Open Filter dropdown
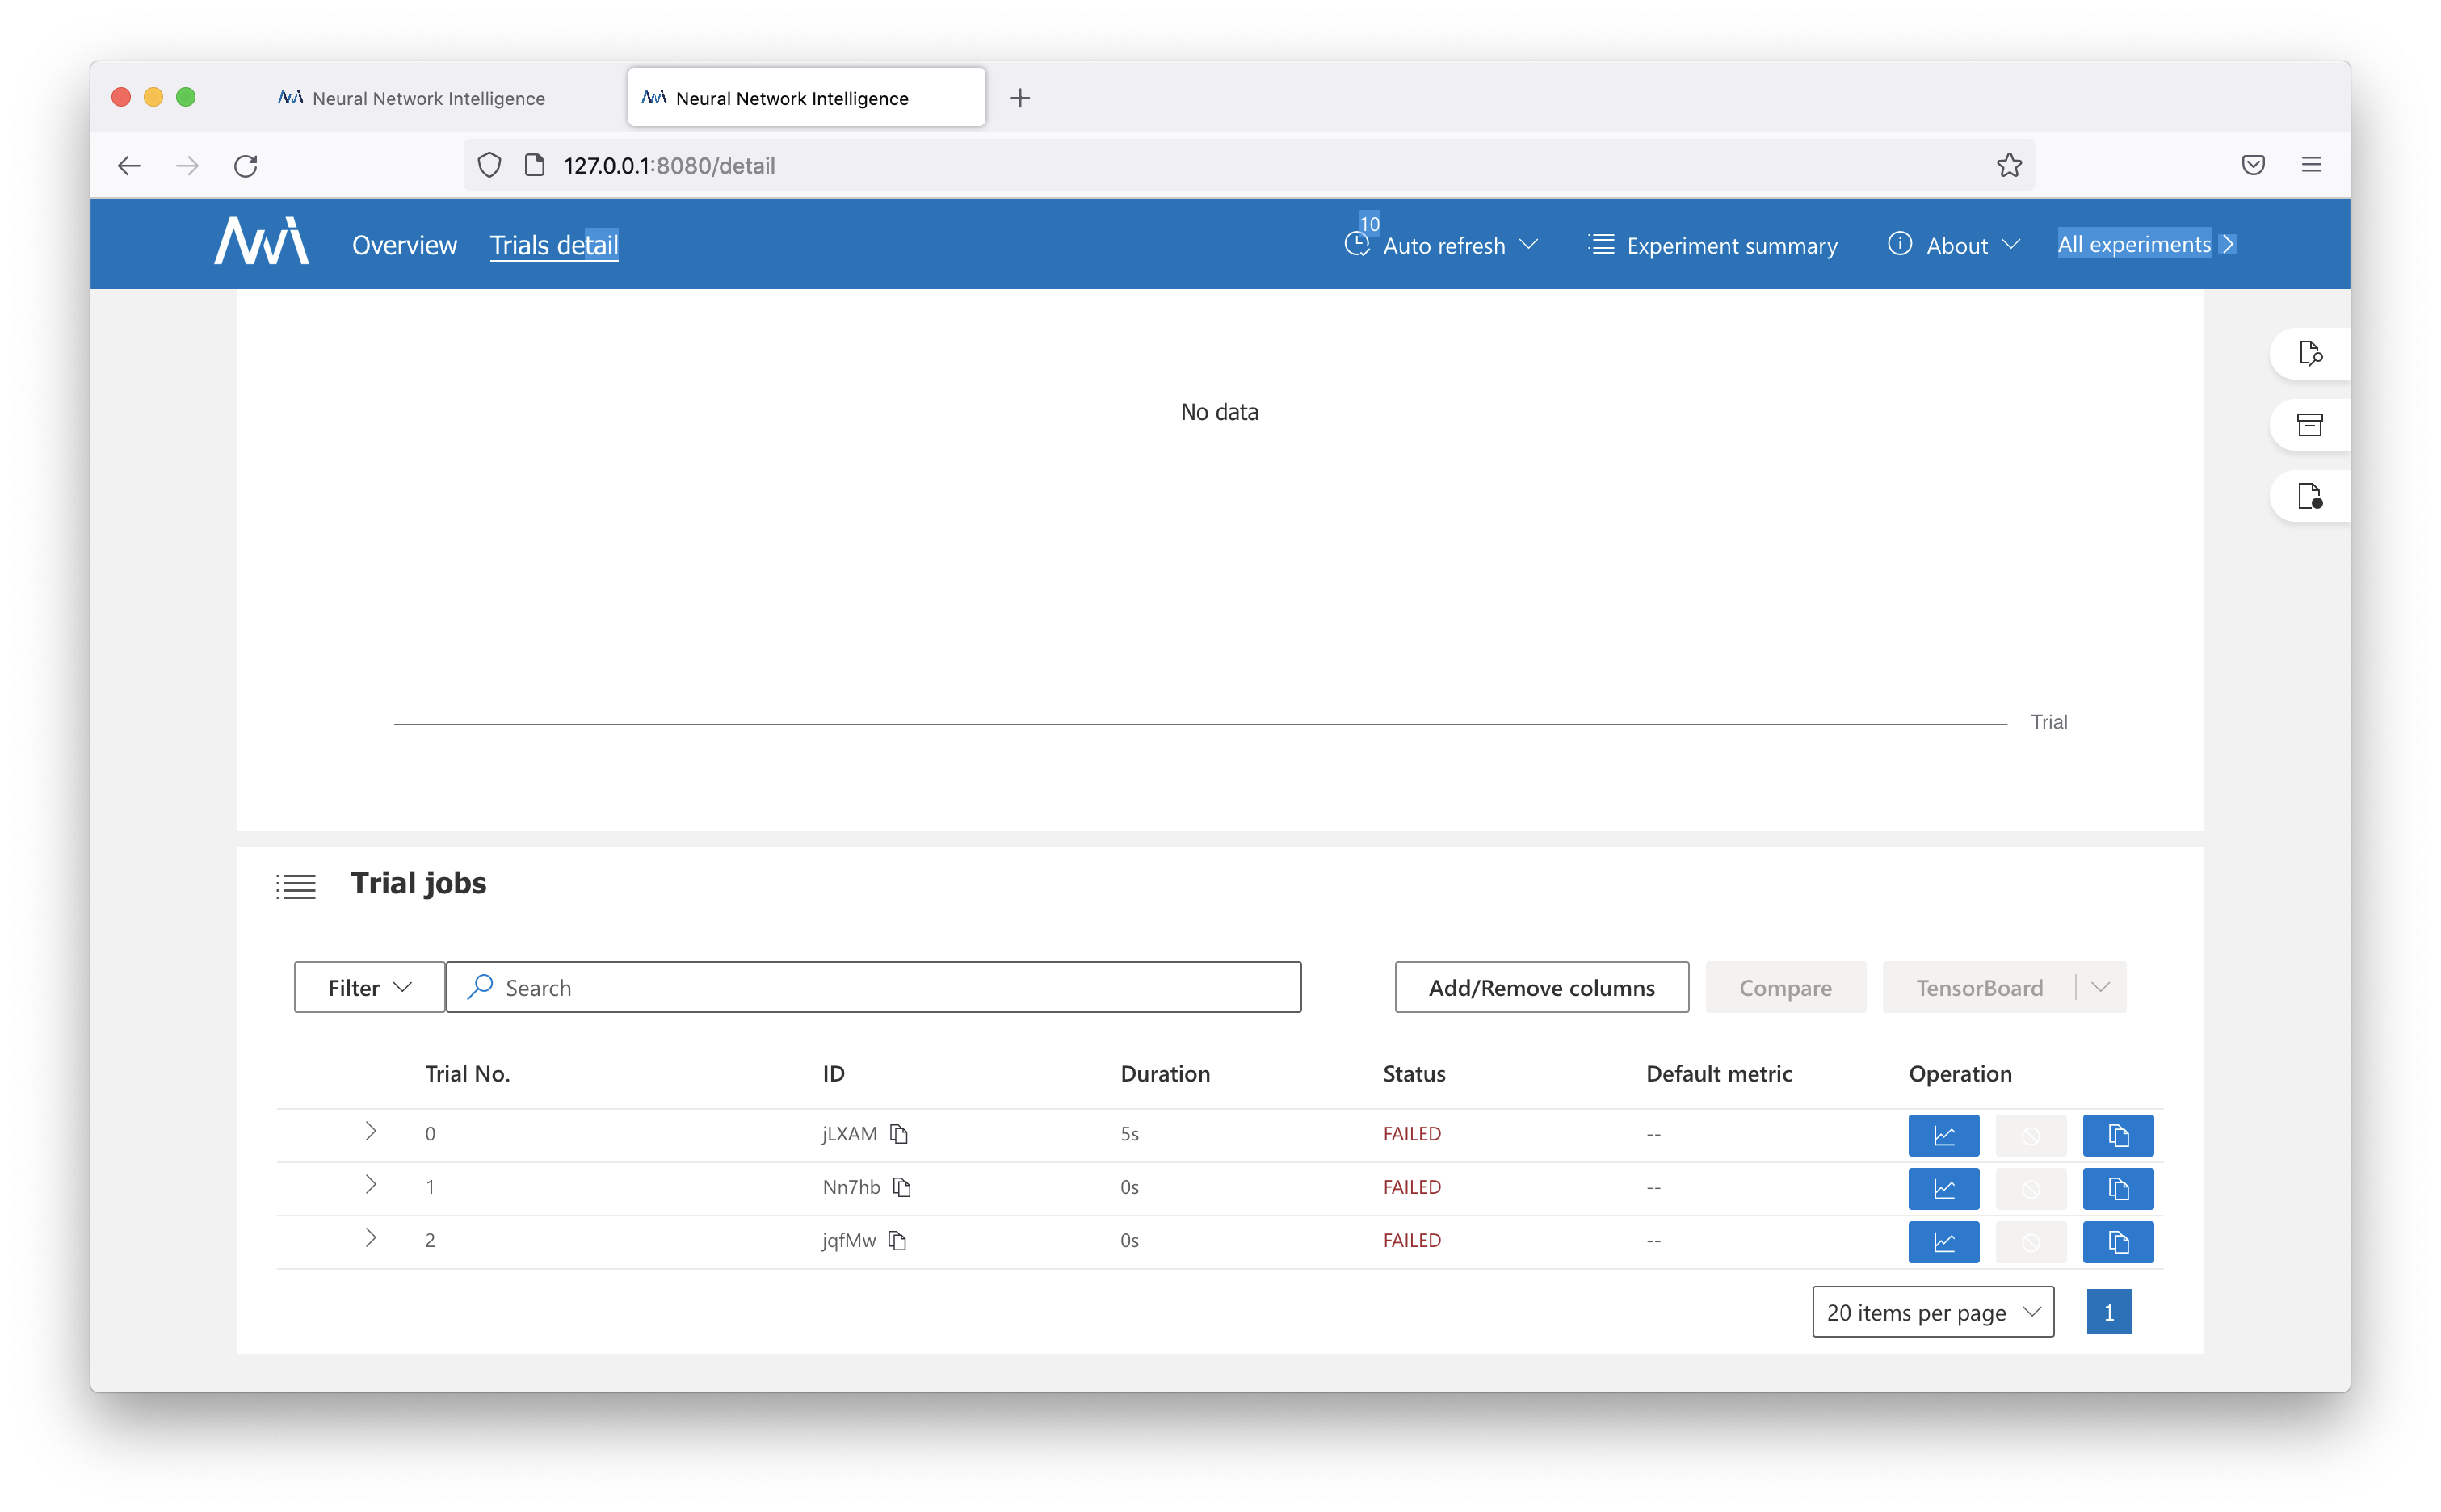Viewport: 2441px width, 1512px height. pos(369,987)
